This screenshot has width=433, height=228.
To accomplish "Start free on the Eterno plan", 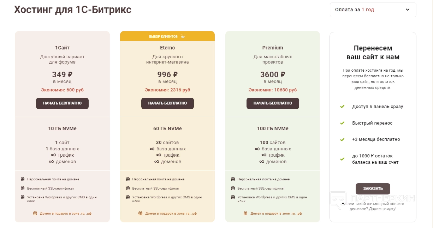I will (x=167, y=103).
